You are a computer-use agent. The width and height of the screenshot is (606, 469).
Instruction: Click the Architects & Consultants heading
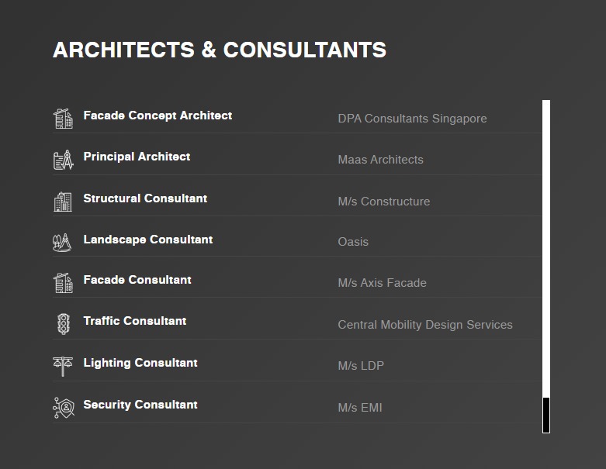pyautogui.click(x=220, y=50)
